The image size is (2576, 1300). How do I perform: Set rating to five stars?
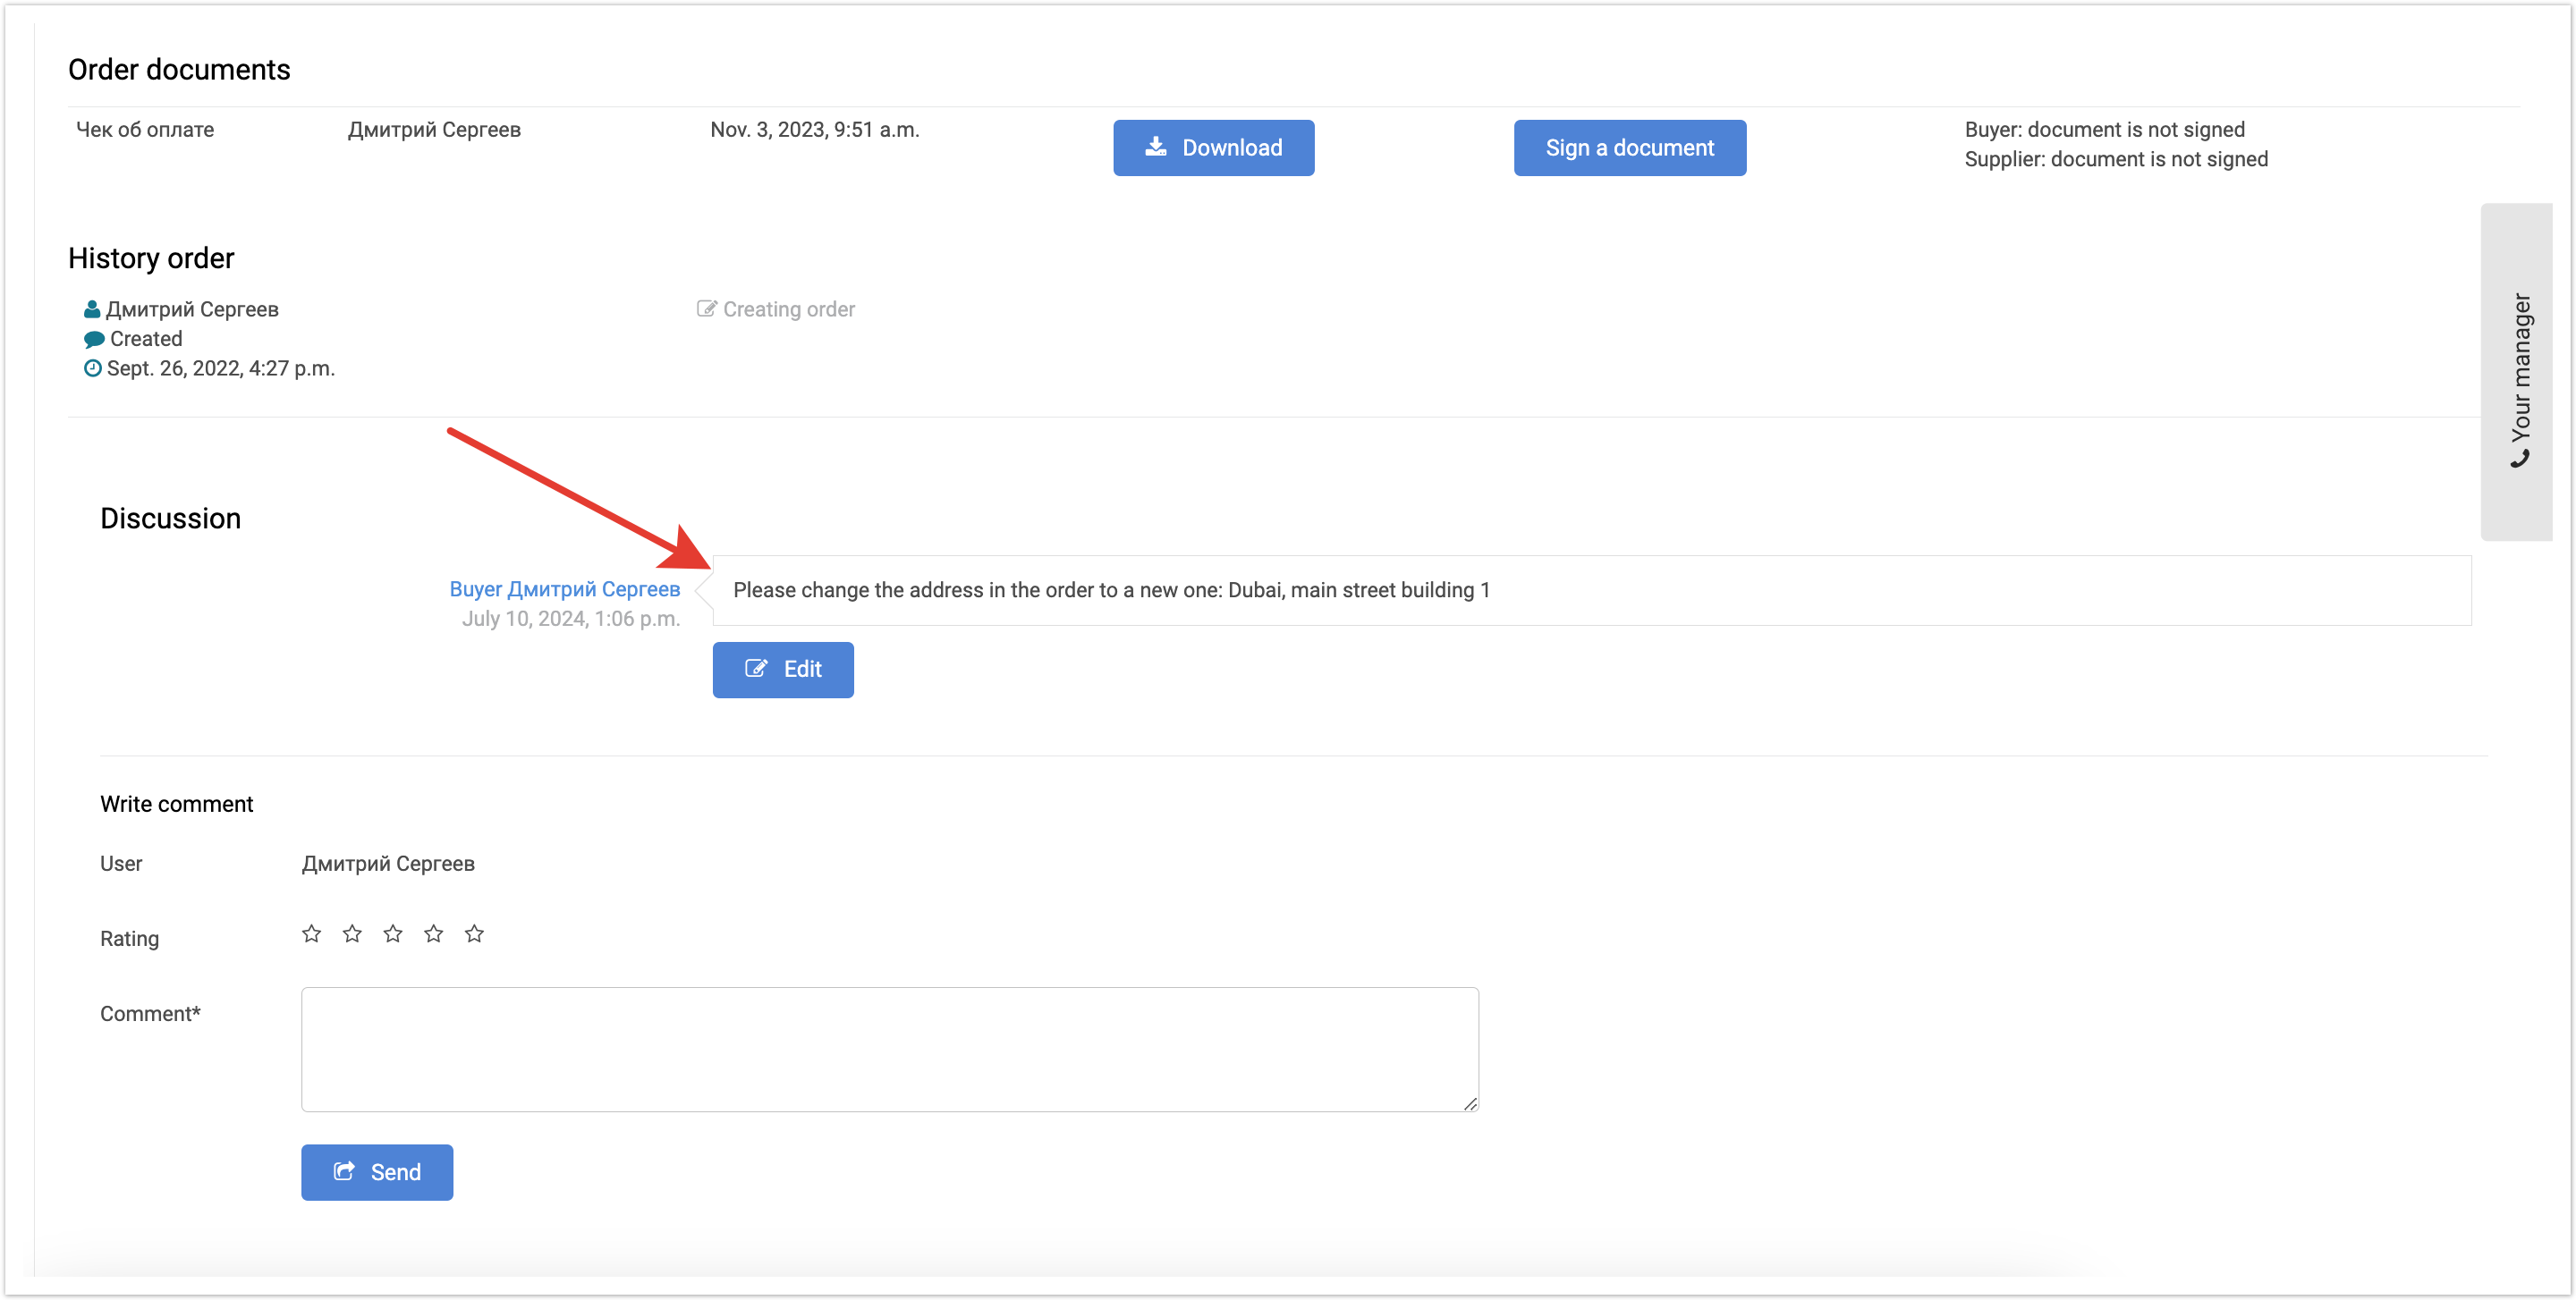474,933
